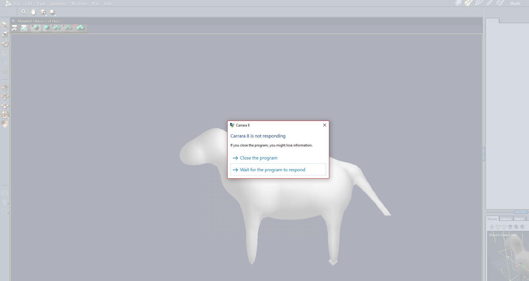Open the File menu
The width and height of the screenshot is (529, 281).
pyautogui.click(x=17, y=4)
